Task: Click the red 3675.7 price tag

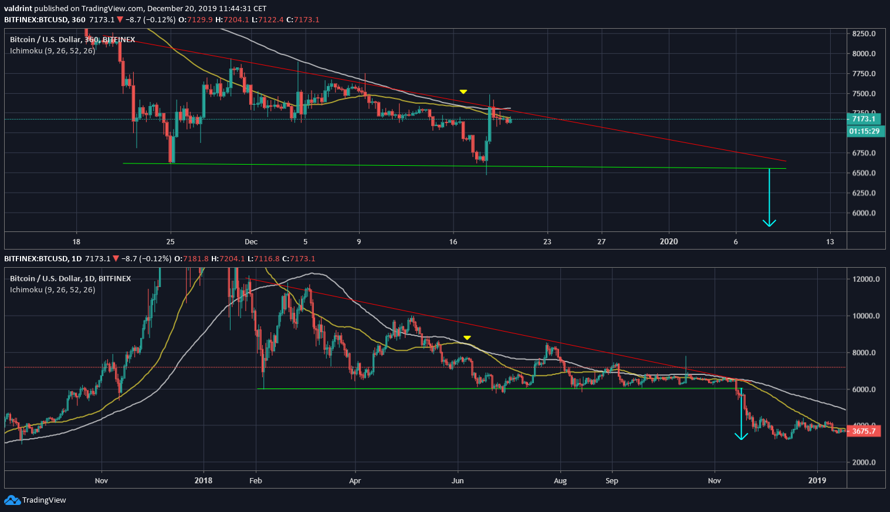Action: coord(863,430)
